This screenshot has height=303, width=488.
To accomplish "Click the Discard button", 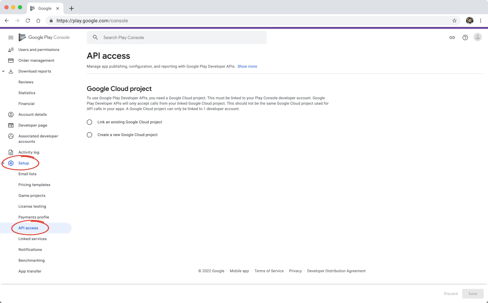I will coord(451,294).
